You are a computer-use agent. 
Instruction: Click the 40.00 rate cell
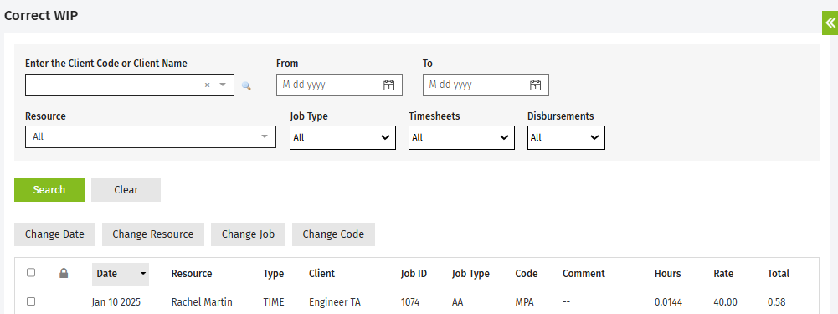coord(724,302)
